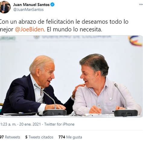Image resolution: width=143 pixels, height=143 pixels.
Task: Open the @JuanManSantos handle link
Action: (x=28, y=10)
